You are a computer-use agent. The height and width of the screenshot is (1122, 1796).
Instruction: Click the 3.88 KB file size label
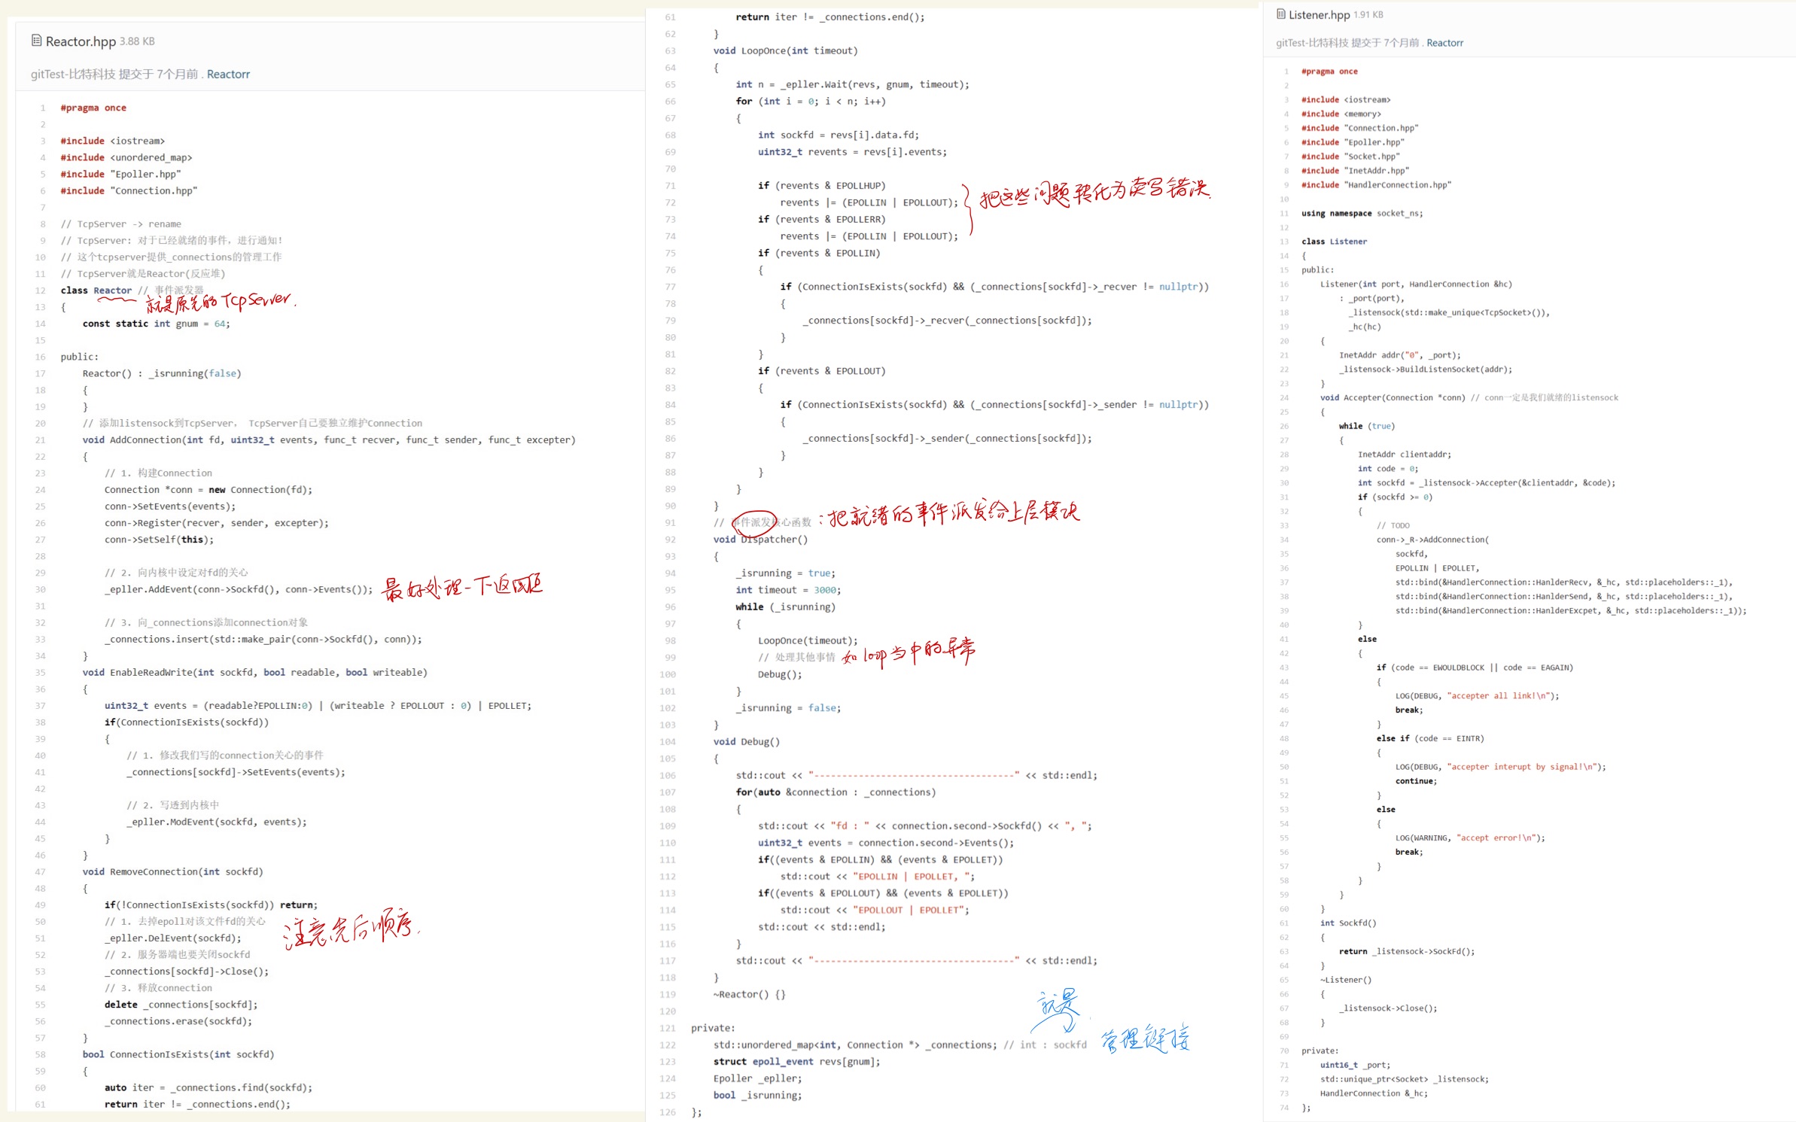pyautogui.click(x=137, y=41)
